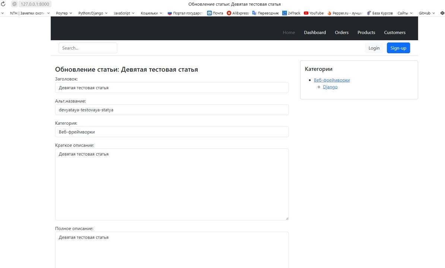Click the Краткое описание: field label

[x=74, y=145]
